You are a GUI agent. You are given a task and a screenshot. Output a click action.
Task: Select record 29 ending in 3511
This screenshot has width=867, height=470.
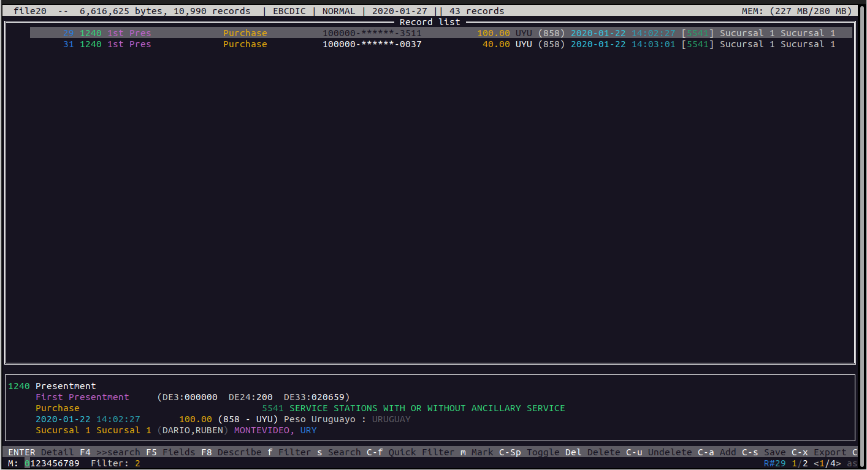(372, 33)
